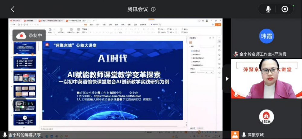
Task: Go back using the top-left arrow
Action: click(13, 9)
